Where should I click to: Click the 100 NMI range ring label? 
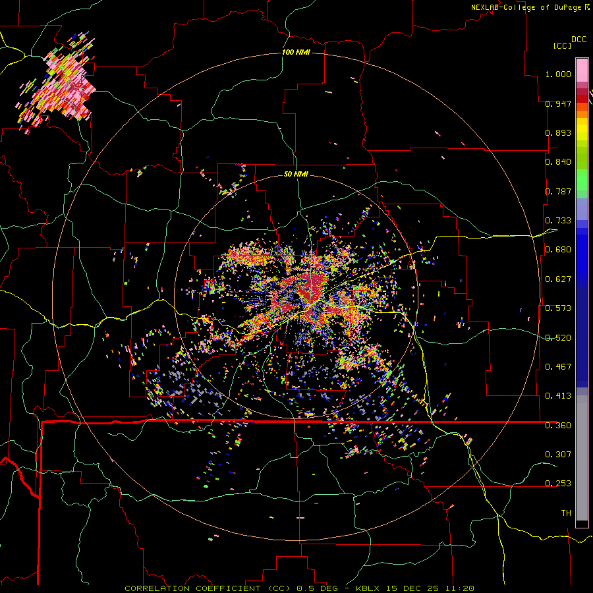coord(296,52)
